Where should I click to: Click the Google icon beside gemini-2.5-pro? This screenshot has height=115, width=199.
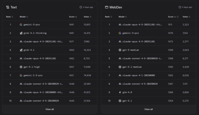tap(21, 75)
